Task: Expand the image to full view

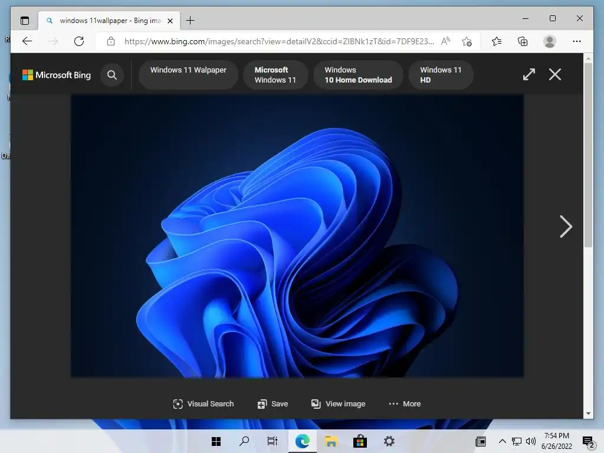Action: coord(529,74)
